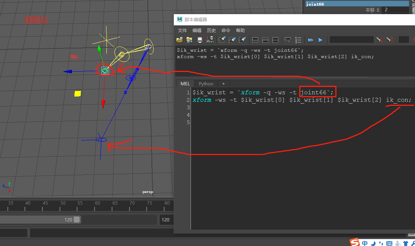
Task: Open a script file in Script Editor
Action: click(x=179, y=40)
